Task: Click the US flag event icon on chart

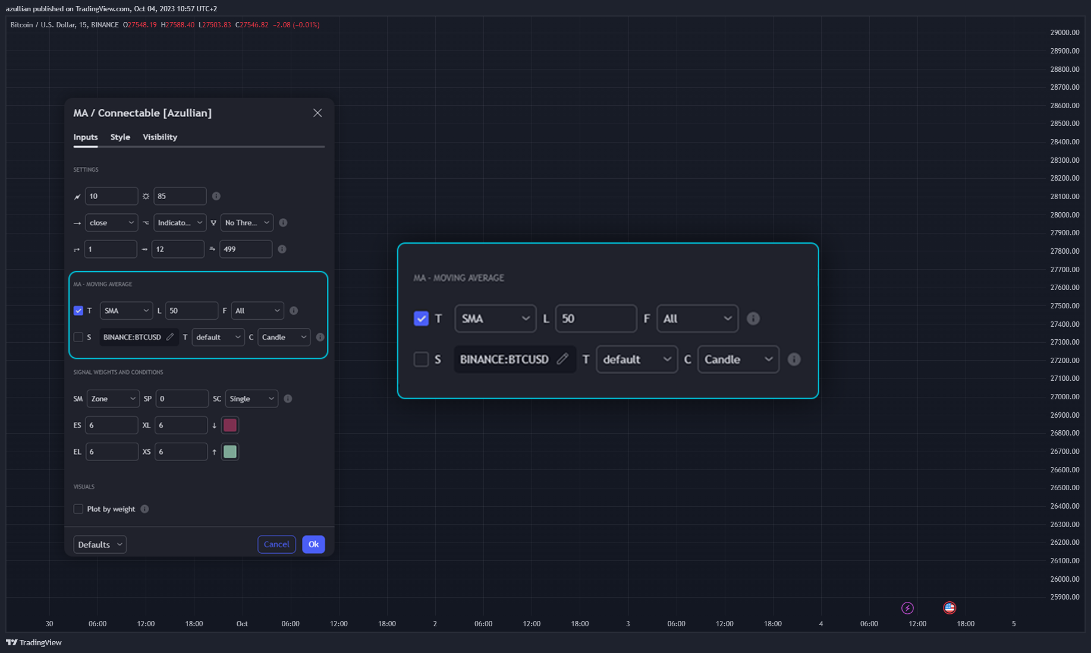Action: pos(949,608)
